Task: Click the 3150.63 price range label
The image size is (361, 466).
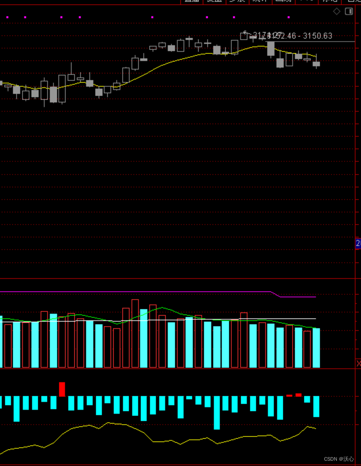Action: (x=300, y=36)
